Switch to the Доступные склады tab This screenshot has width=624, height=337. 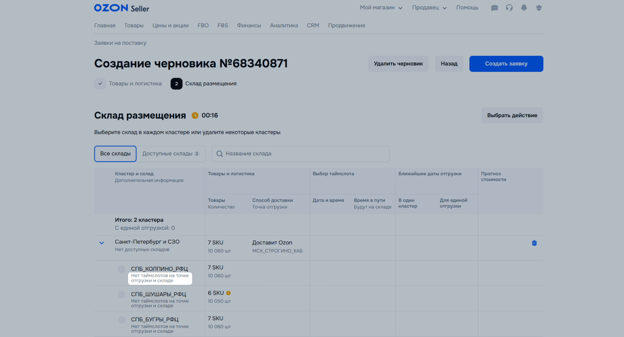click(171, 154)
